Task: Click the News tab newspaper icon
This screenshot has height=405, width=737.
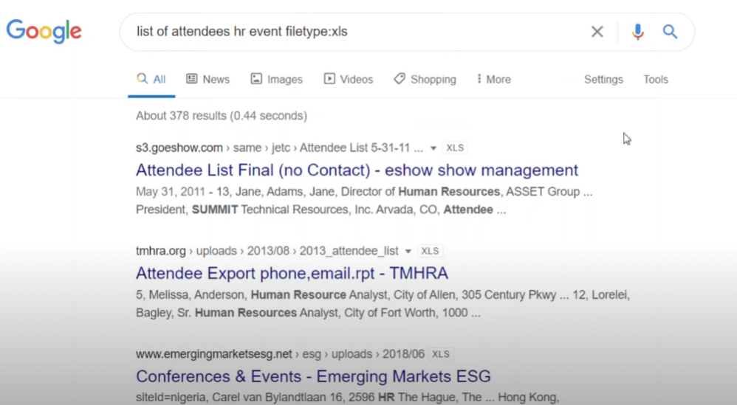Action: point(191,78)
